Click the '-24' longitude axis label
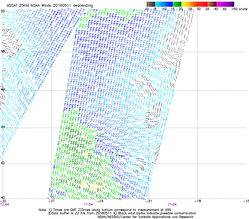The height and width of the screenshot is (219, 249). pyautogui.click(x=100, y=201)
